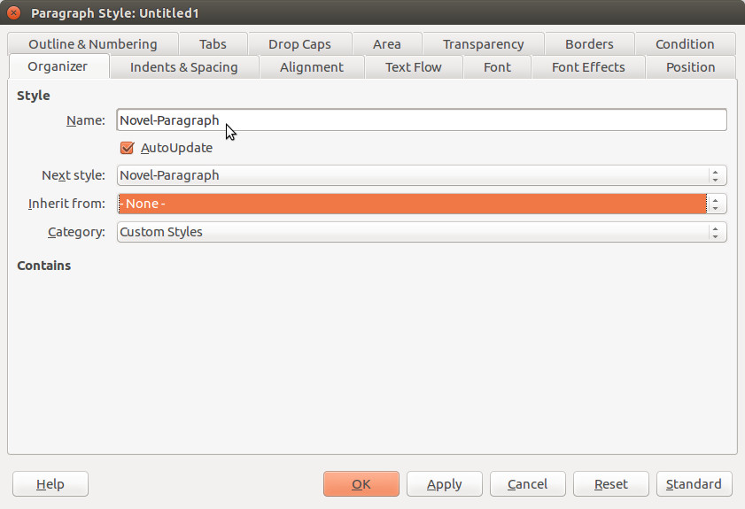The image size is (745, 509).
Task: Apply the style changes
Action: point(444,484)
